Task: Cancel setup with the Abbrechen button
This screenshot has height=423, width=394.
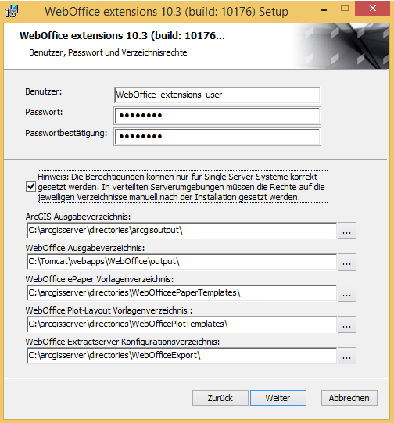Action: pos(349,398)
